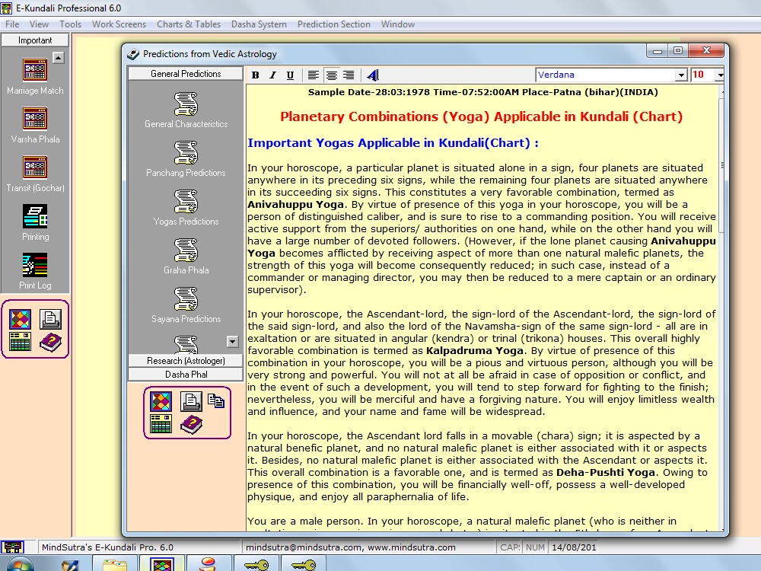Click the E-Kundali app icon in title bar
The height and width of the screenshot is (571, 761).
pyautogui.click(x=6, y=8)
